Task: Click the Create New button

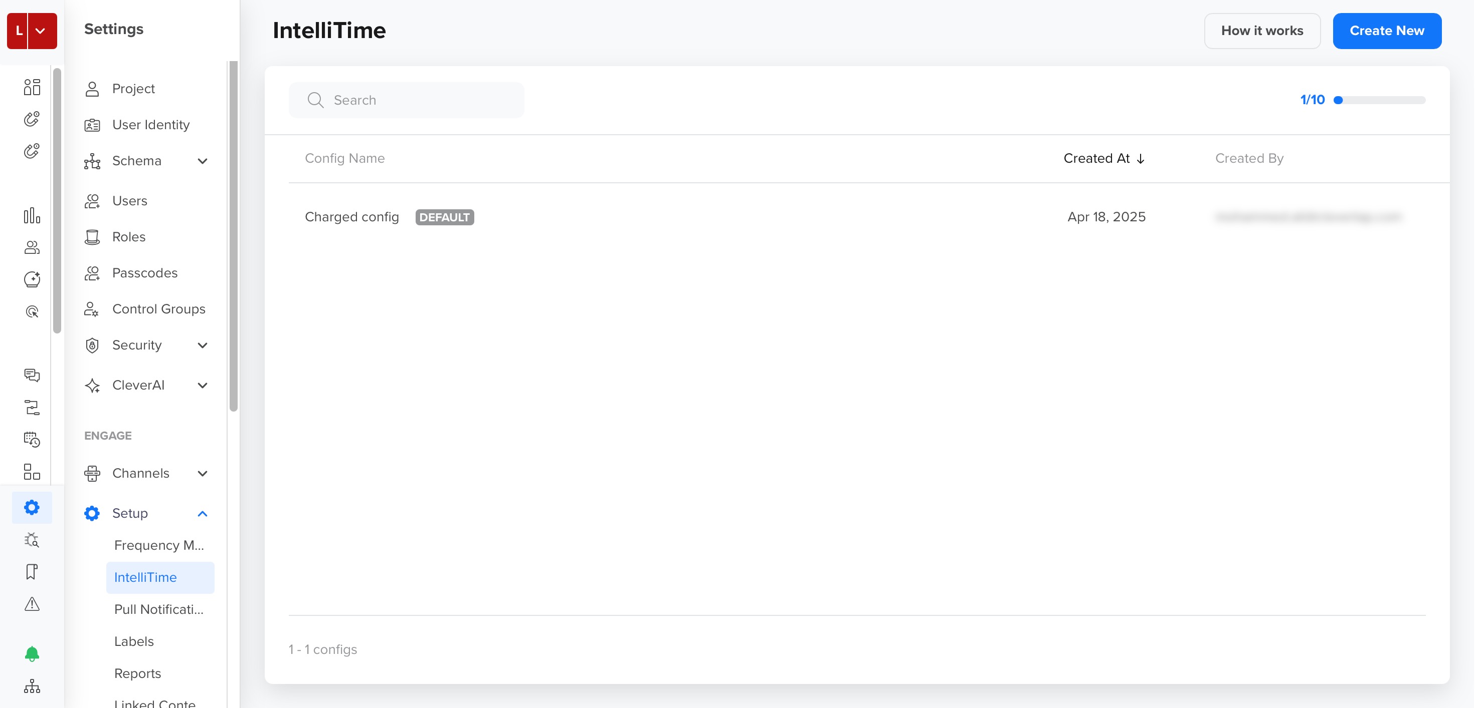Action: [1387, 31]
